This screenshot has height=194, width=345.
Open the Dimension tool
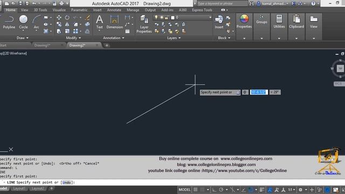coord(115,22)
